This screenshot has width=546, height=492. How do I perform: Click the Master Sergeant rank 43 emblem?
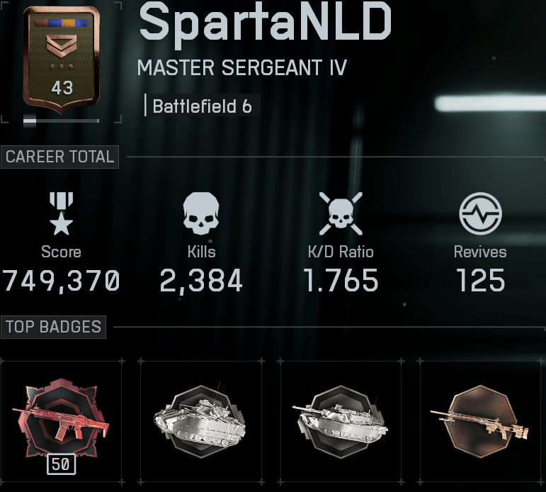pos(62,60)
